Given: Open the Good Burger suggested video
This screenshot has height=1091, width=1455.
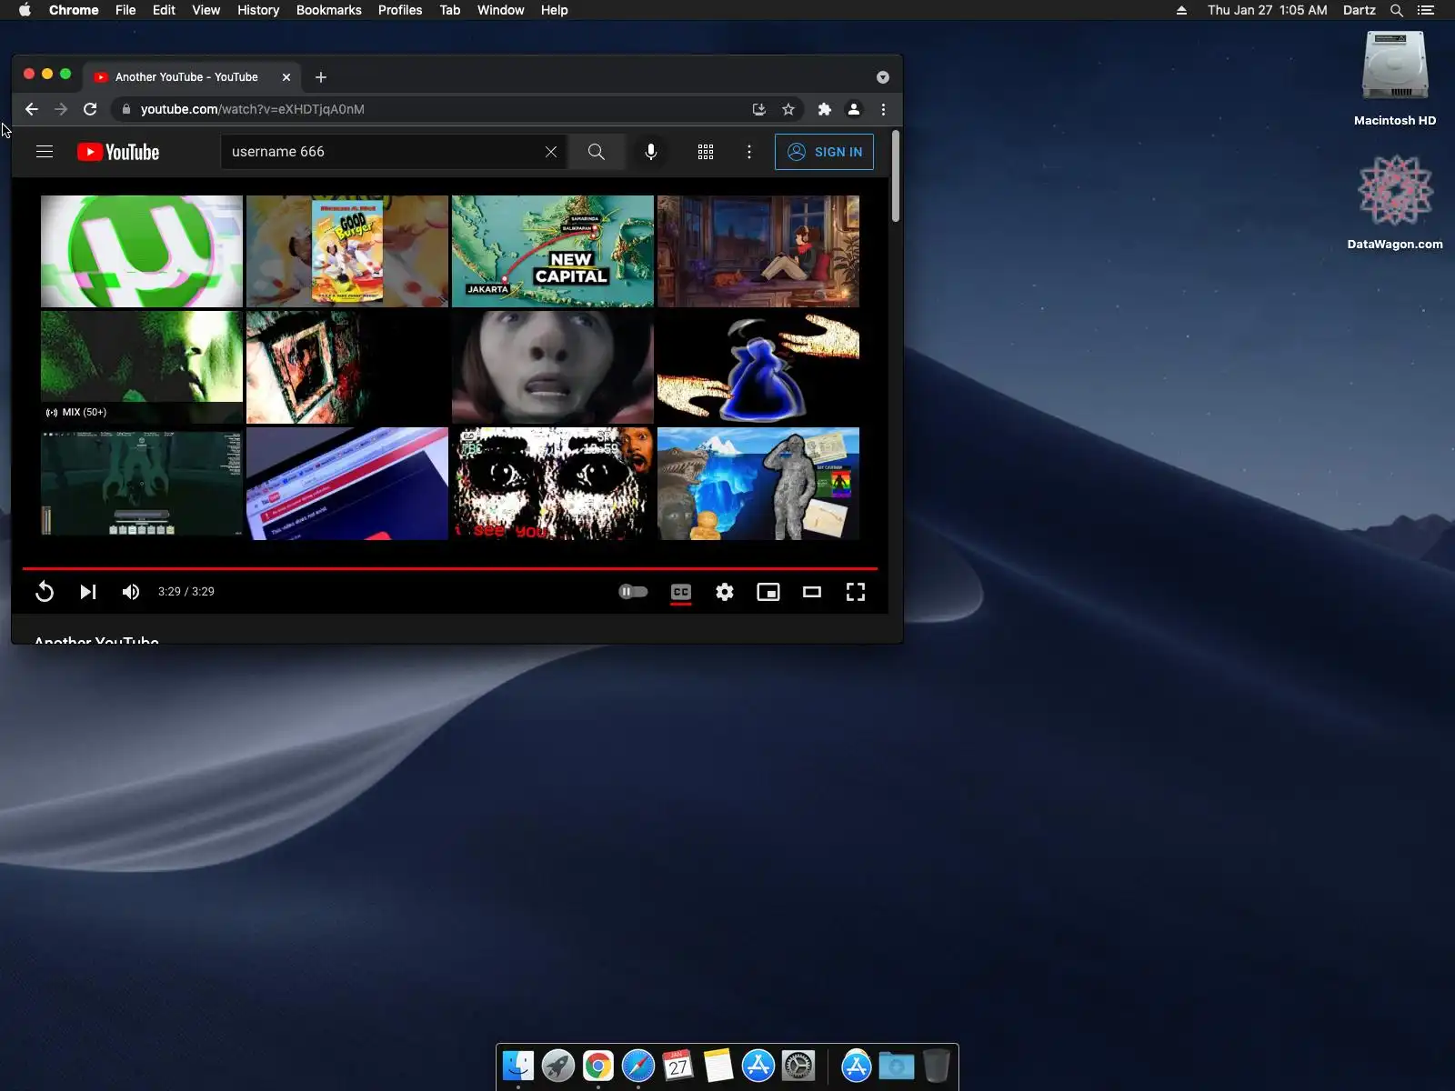Looking at the screenshot, I should coord(347,251).
